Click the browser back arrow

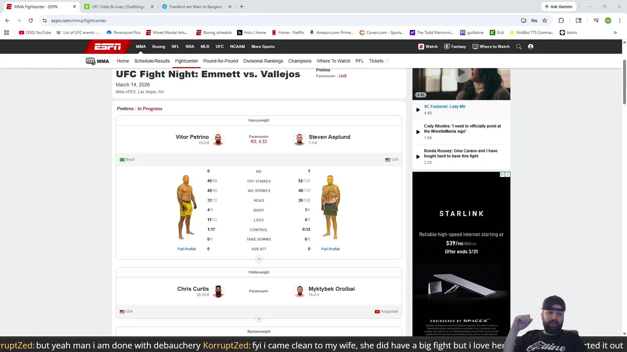coord(7,21)
